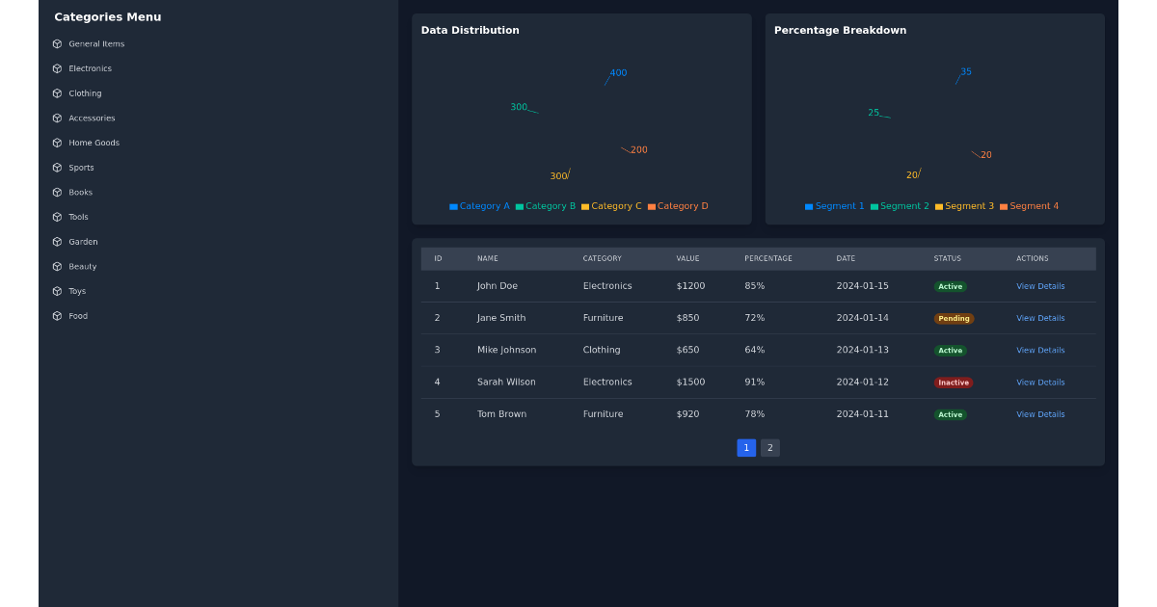The height and width of the screenshot is (607, 1157).
Task: Click the cube icon beside Home Goods
Action: click(x=57, y=143)
